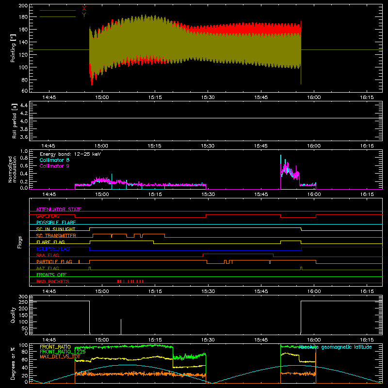
Task: Click the olive Y legend line
Action: 57,16
